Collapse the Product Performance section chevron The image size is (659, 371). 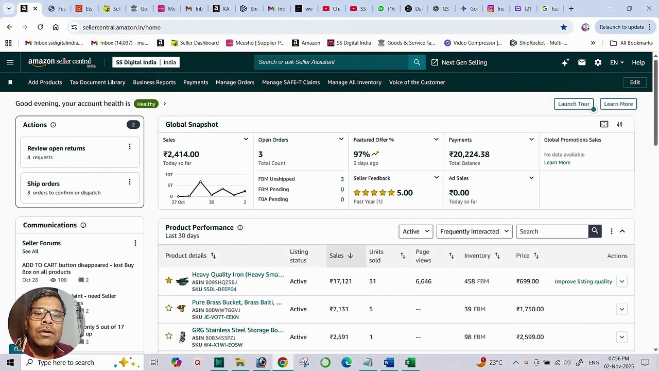(622, 231)
